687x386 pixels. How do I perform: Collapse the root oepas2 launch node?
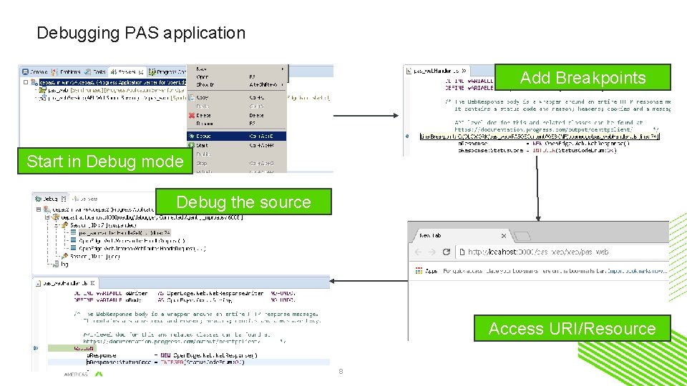(39, 209)
